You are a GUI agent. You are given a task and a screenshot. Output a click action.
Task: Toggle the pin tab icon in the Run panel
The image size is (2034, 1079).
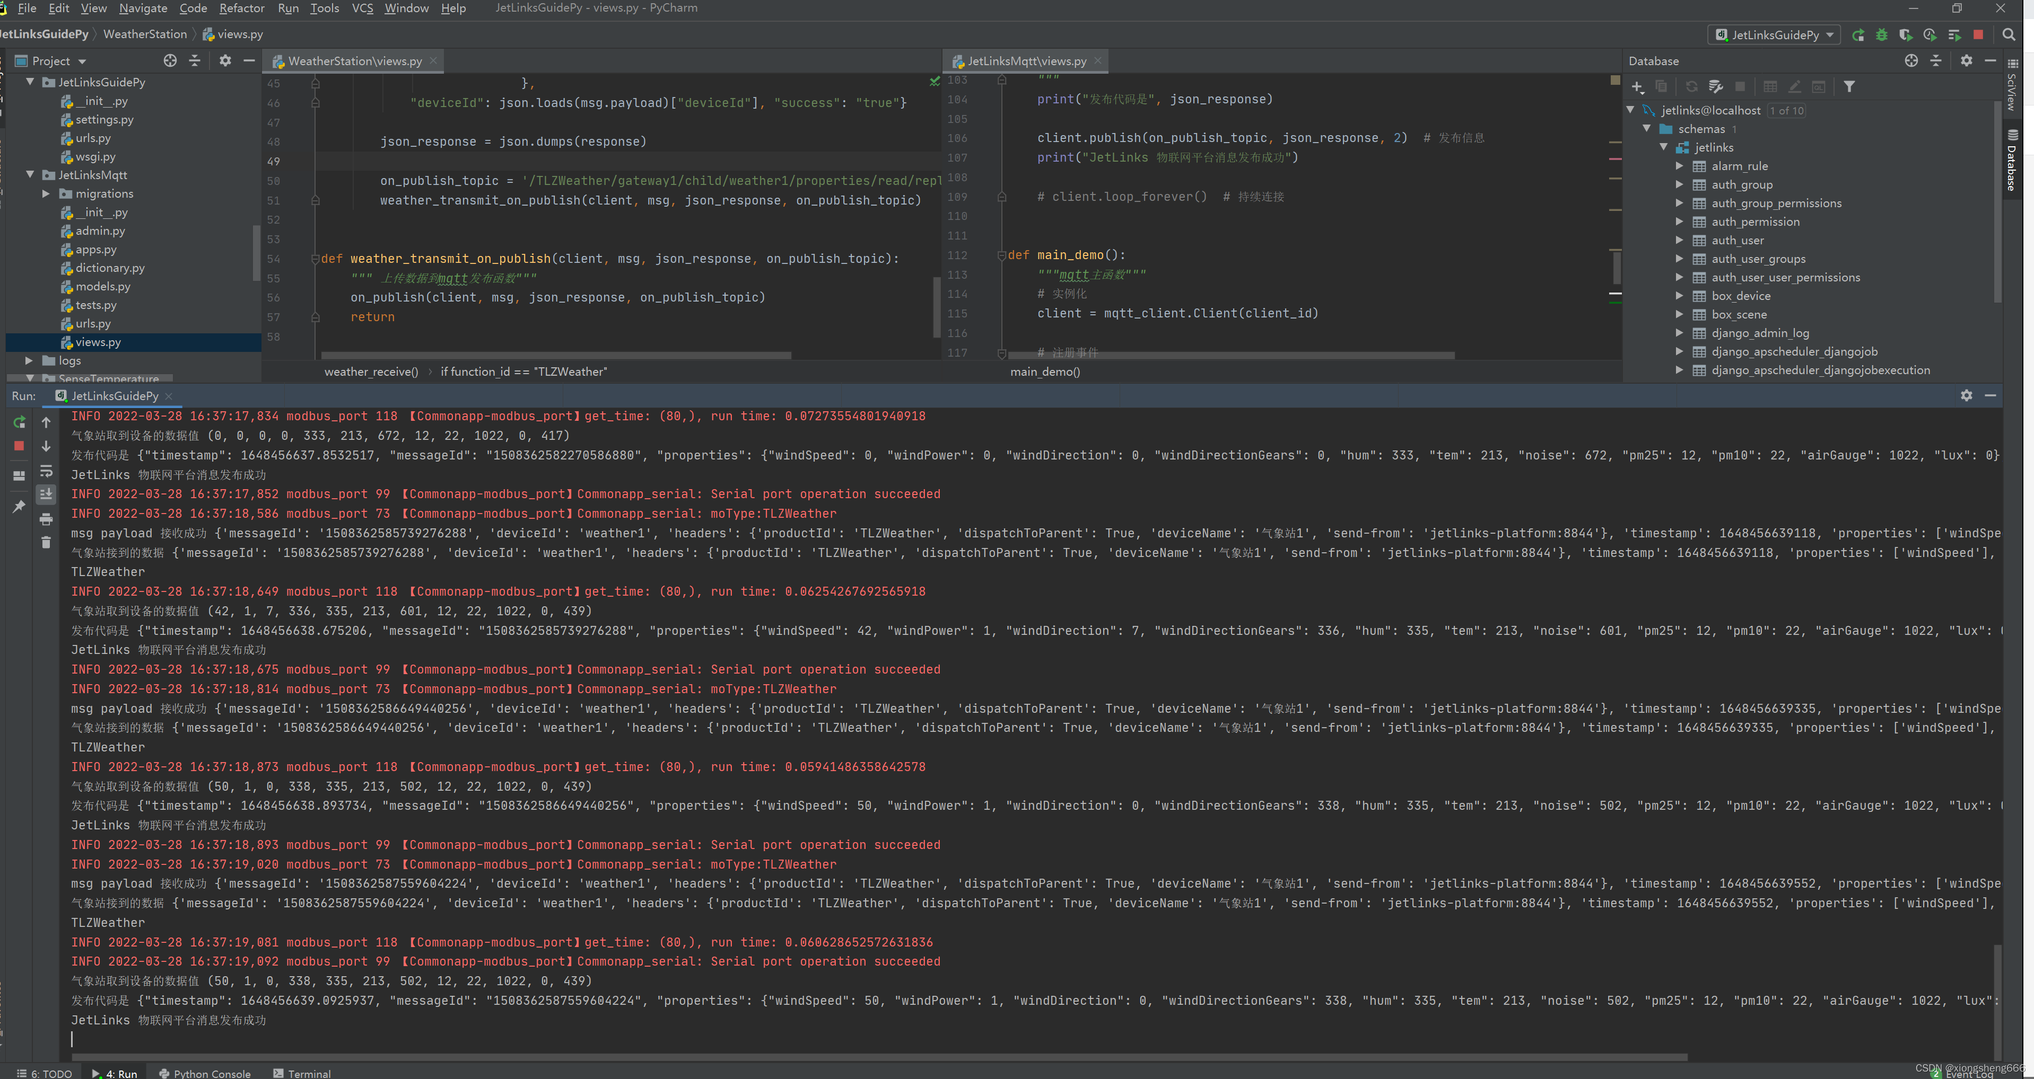tap(19, 506)
